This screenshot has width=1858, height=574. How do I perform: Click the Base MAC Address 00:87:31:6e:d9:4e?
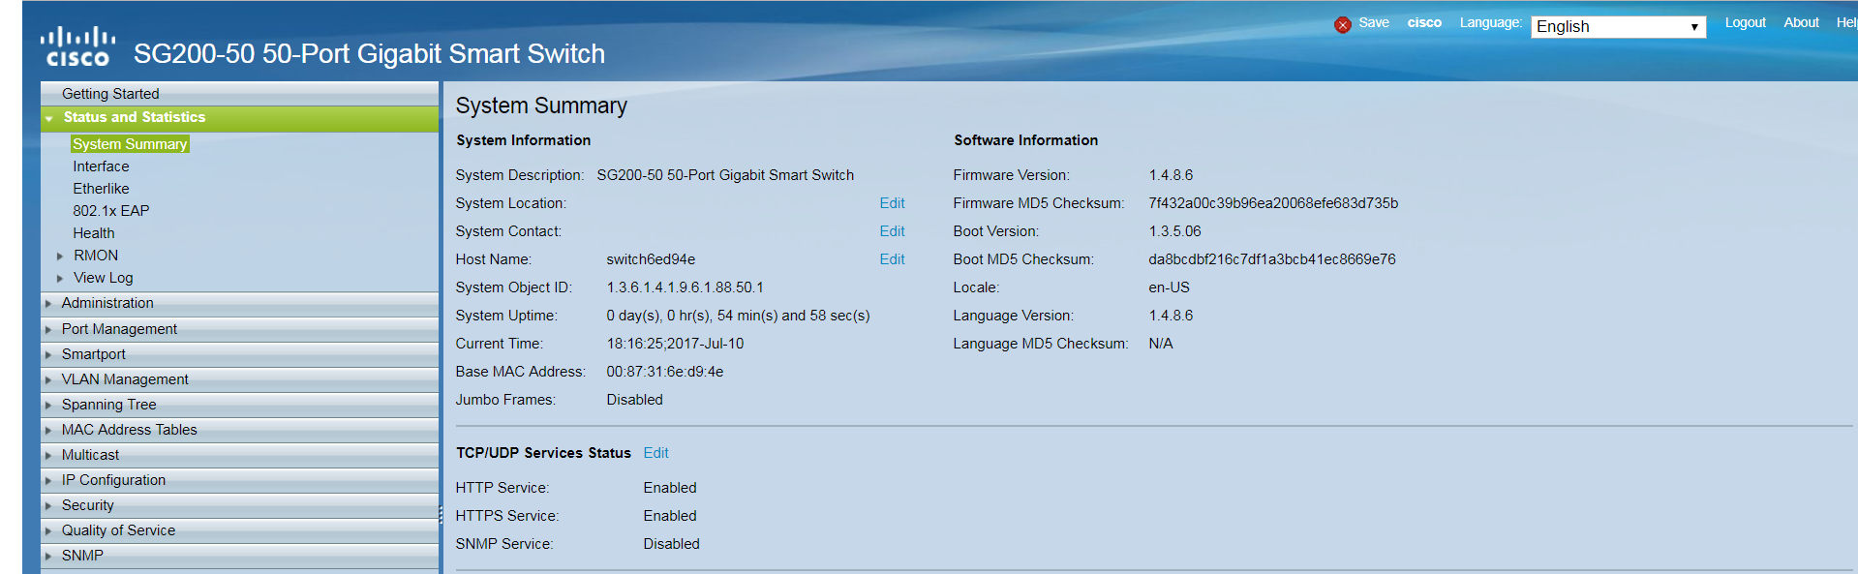[665, 372]
